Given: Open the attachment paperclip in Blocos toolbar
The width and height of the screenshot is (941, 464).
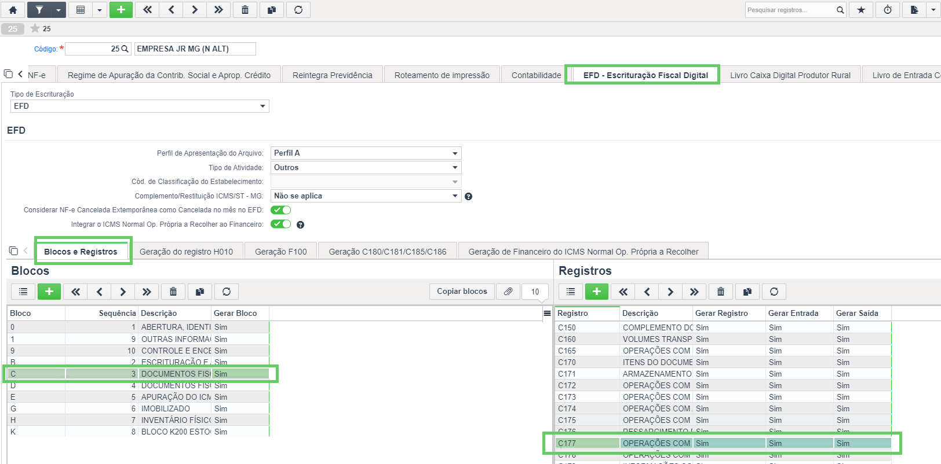Looking at the screenshot, I should point(508,292).
